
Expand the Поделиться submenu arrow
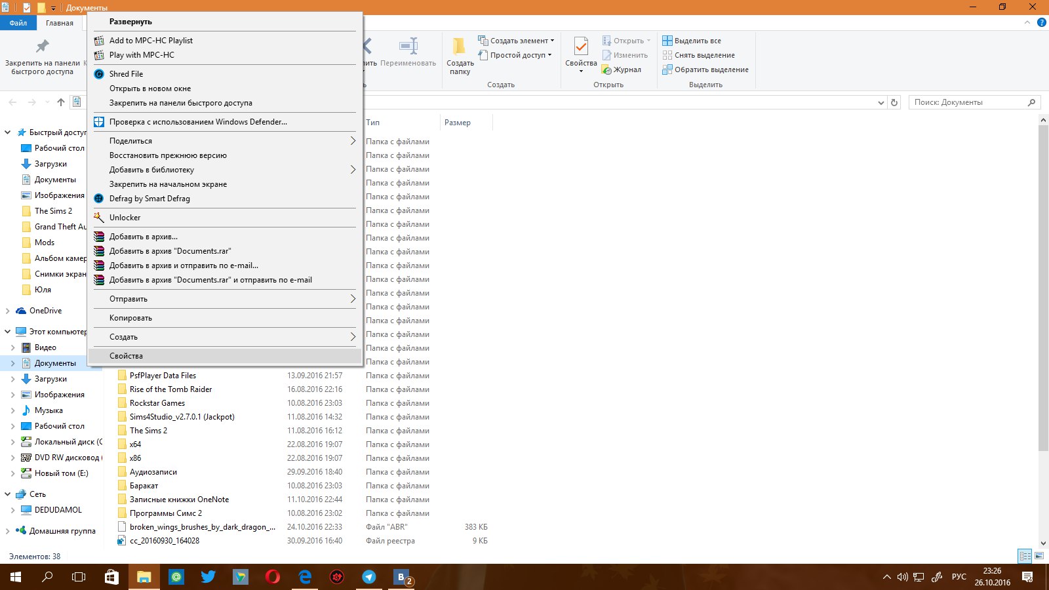pyautogui.click(x=353, y=141)
